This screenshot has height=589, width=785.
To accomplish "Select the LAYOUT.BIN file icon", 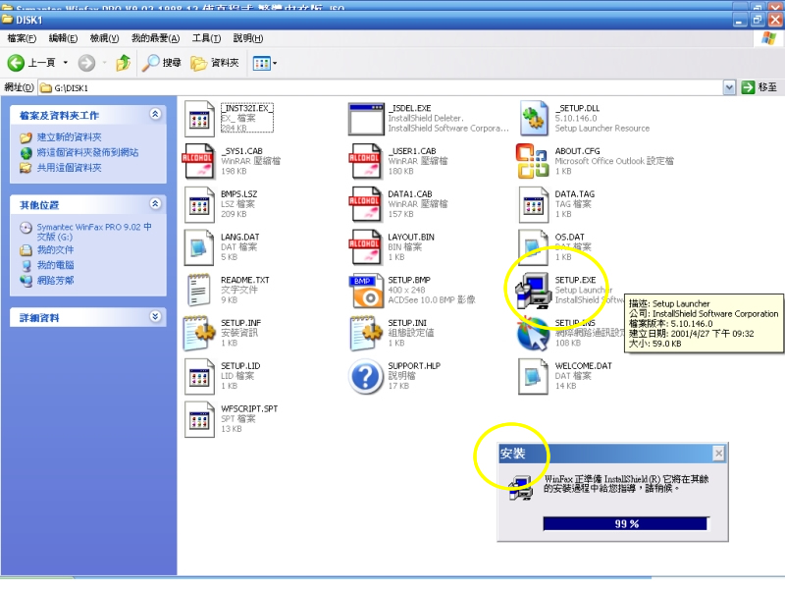I will (365, 247).
